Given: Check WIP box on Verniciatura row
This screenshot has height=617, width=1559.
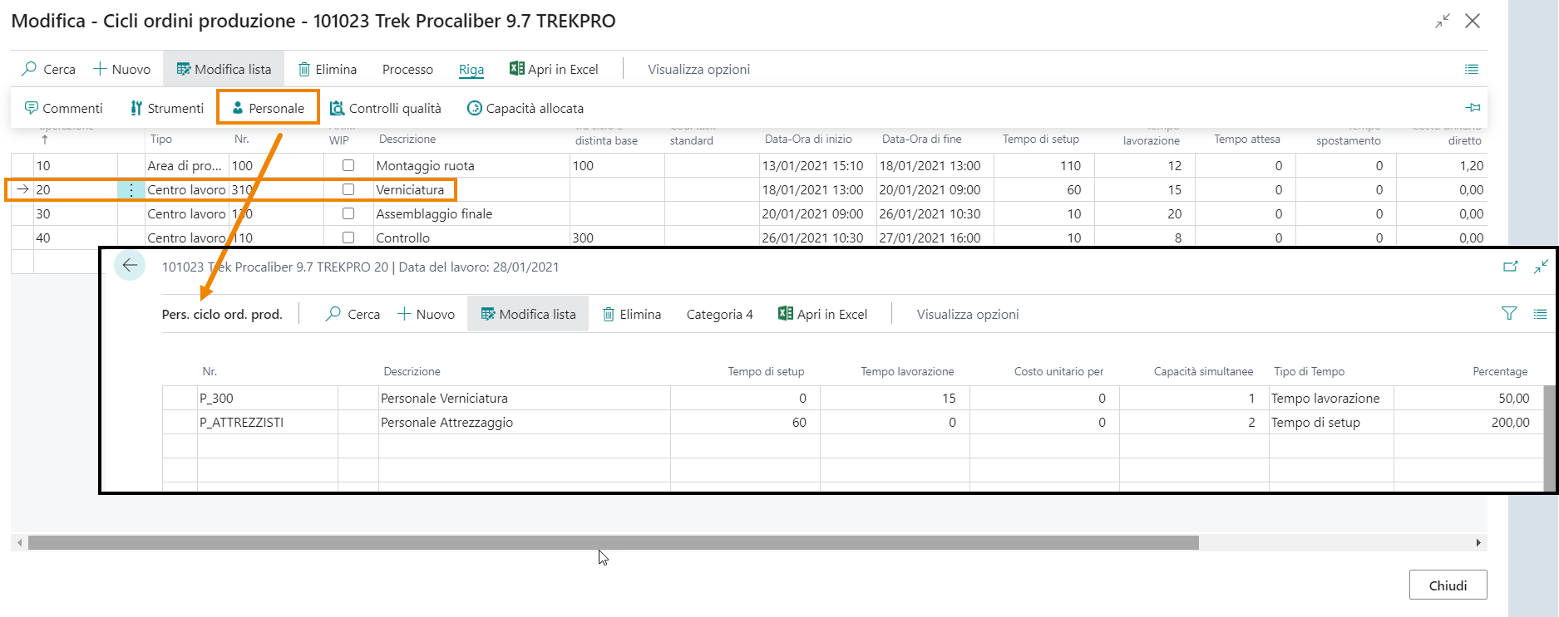Looking at the screenshot, I should click(x=348, y=189).
